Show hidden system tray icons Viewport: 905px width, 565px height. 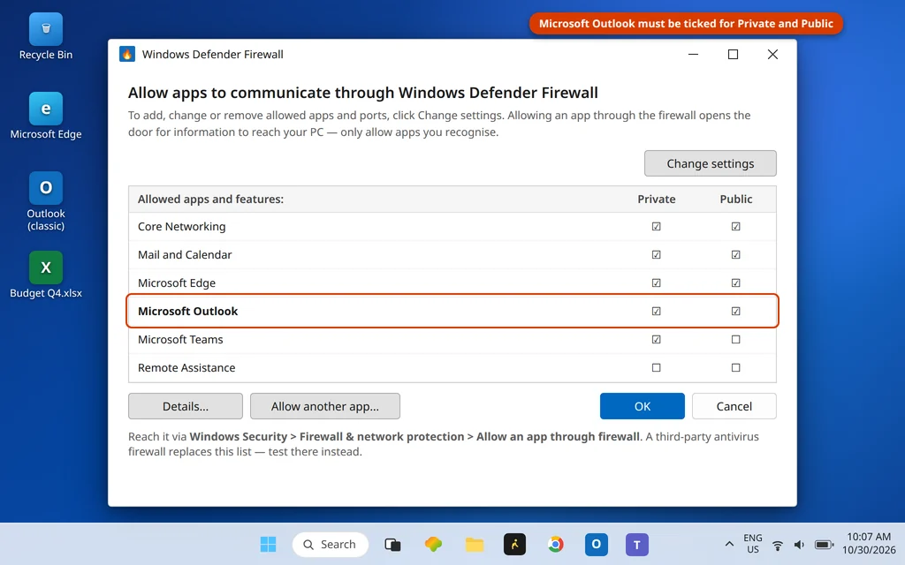(729, 544)
